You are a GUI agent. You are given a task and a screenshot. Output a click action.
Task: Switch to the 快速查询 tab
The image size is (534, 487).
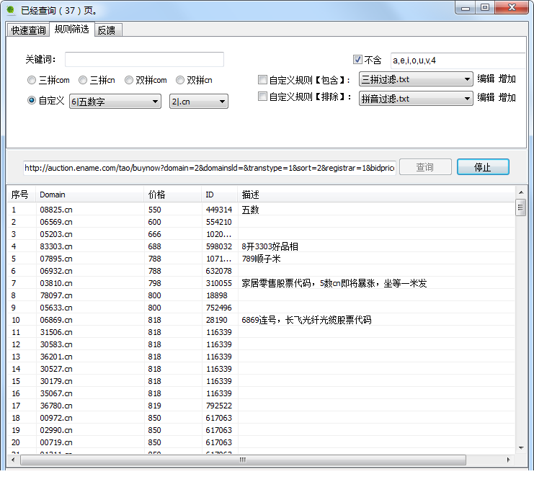click(28, 30)
